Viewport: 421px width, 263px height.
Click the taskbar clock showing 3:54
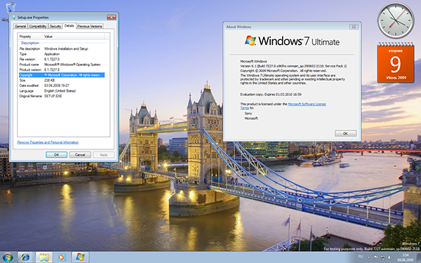(406, 257)
